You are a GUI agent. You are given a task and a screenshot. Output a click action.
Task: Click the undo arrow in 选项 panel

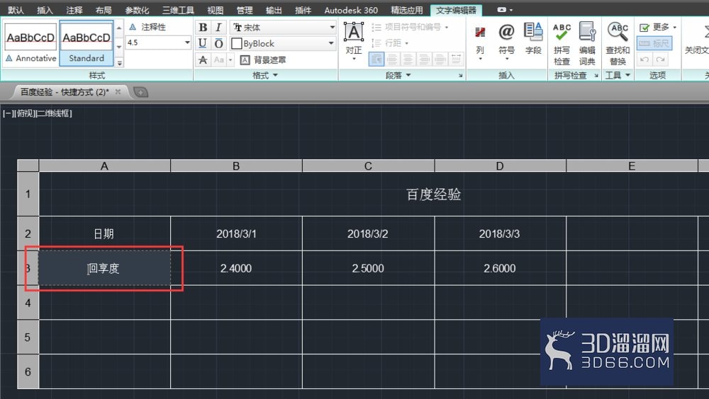644,59
